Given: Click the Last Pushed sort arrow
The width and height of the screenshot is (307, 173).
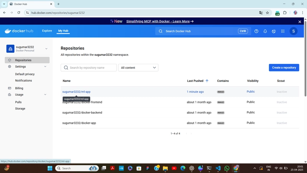Looking at the screenshot, I should (207, 81).
